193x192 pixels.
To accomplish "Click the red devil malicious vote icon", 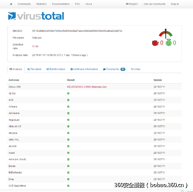I will pos(155,43).
